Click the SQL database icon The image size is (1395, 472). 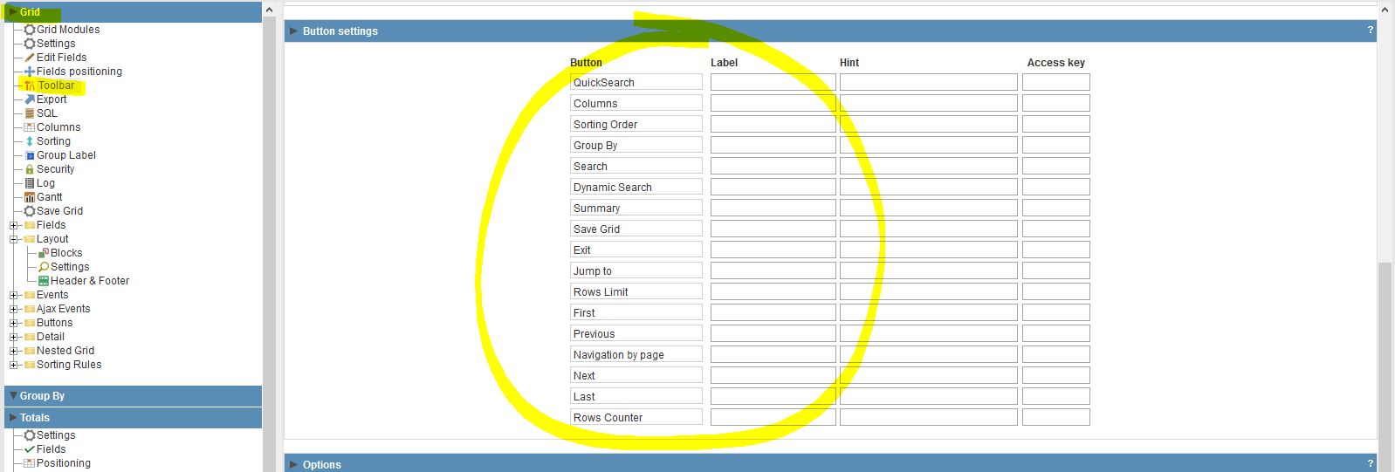(30, 113)
